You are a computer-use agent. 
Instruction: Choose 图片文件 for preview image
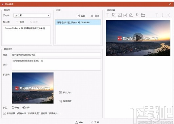coord(65,92)
